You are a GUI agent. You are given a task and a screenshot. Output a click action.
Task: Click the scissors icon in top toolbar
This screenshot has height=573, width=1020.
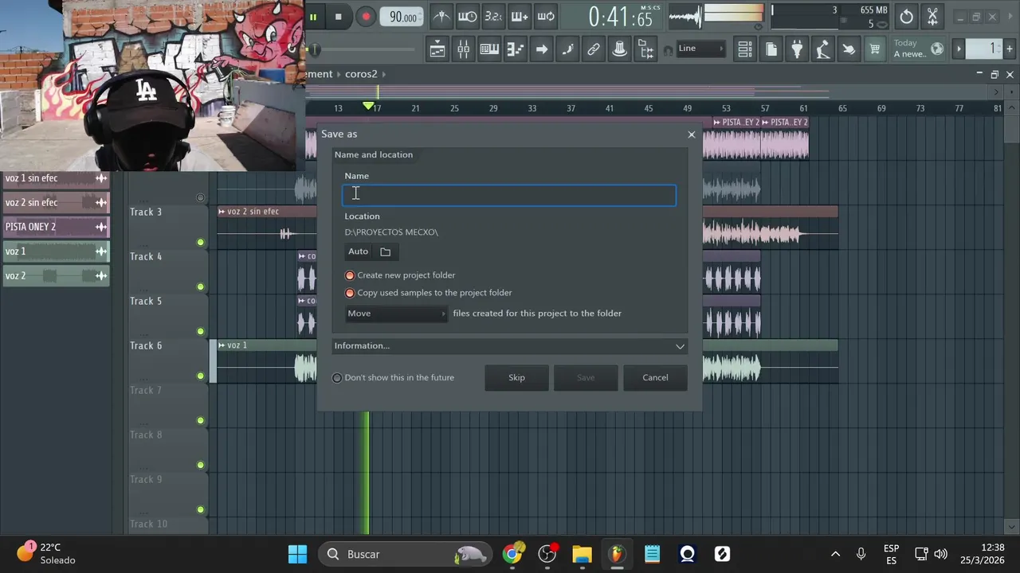[932, 17]
